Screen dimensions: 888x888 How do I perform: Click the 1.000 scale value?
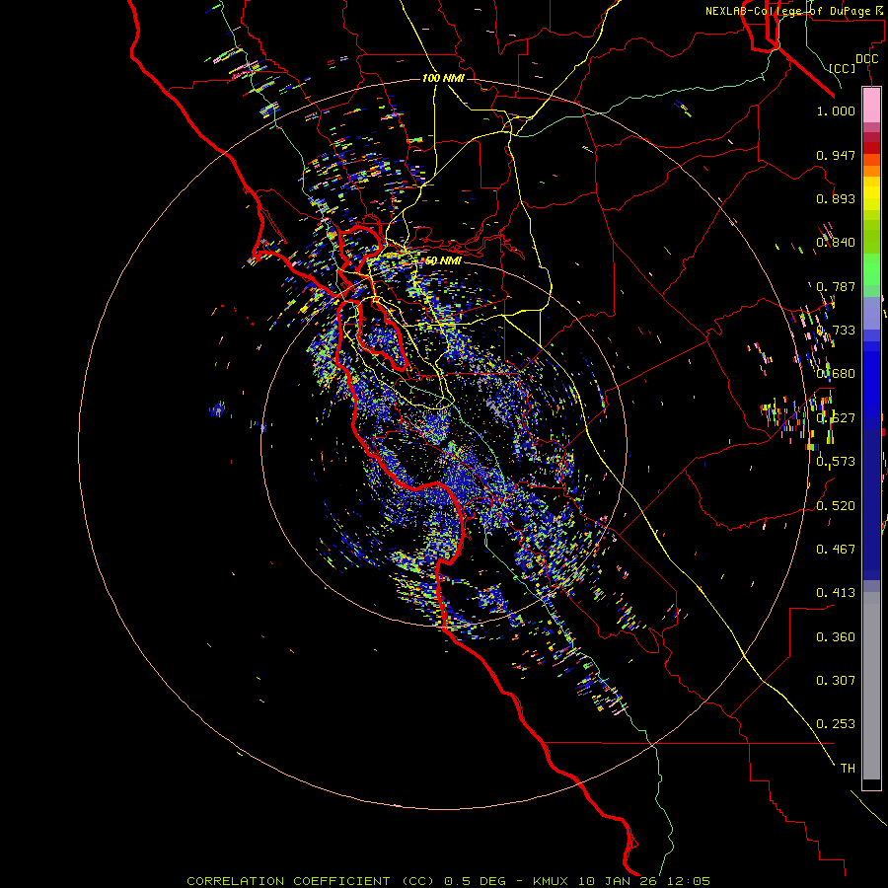[x=836, y=111]
